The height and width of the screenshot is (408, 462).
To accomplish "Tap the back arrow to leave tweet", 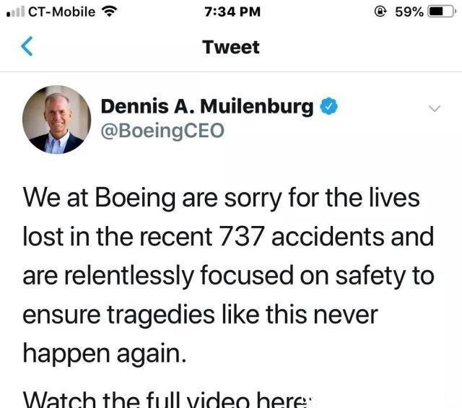I will (27, 48).
